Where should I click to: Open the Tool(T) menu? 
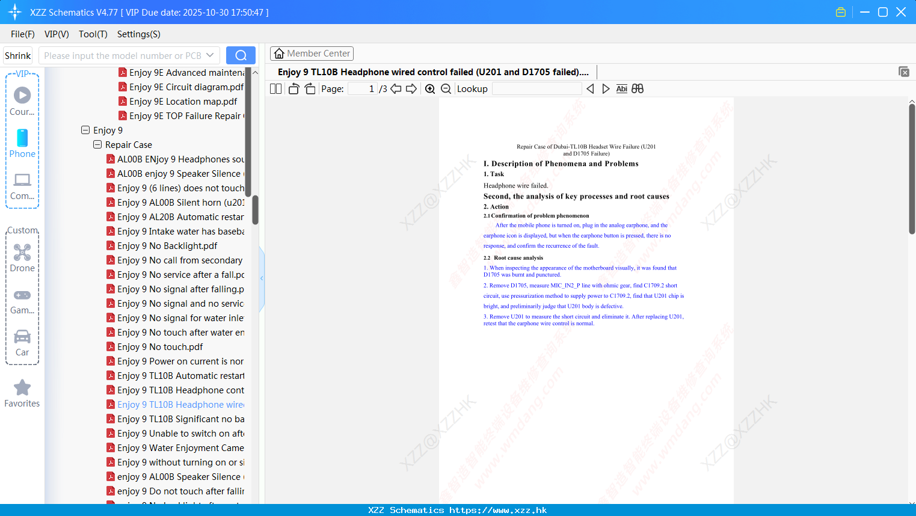point(93,34)
